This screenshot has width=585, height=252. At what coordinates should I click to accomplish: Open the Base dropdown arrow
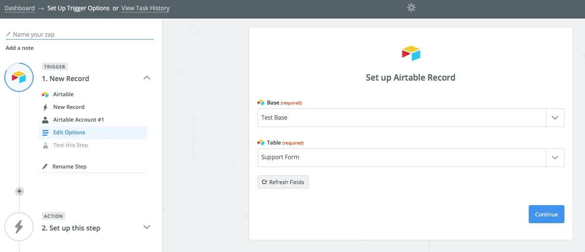555,118
